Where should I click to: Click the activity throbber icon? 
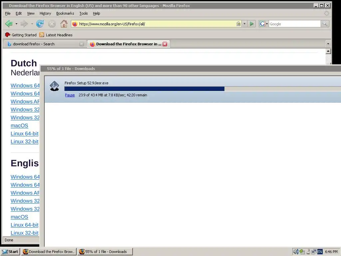(326, 13)
